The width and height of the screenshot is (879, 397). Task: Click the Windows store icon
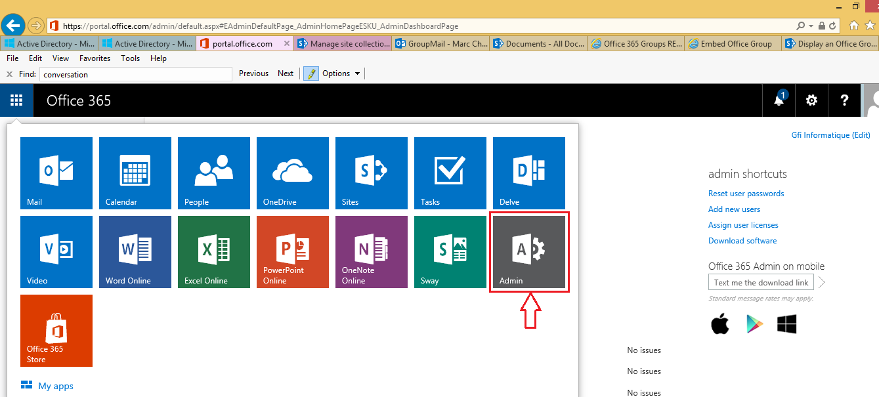pos(786,324)
